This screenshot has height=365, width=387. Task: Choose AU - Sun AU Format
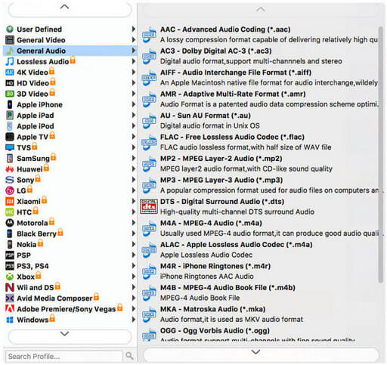(259, 121)
